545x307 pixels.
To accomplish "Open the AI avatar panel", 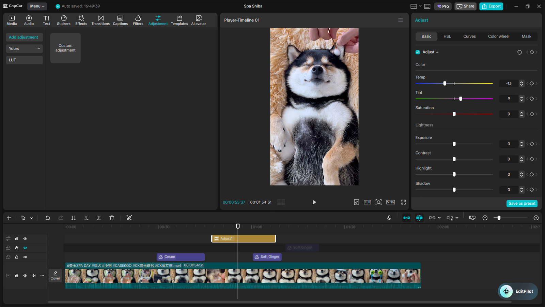I will point(198,20).
